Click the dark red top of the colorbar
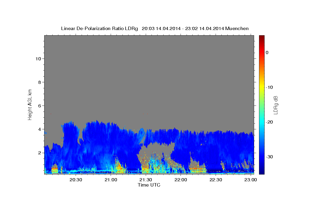314x209 pixels. 262,38
